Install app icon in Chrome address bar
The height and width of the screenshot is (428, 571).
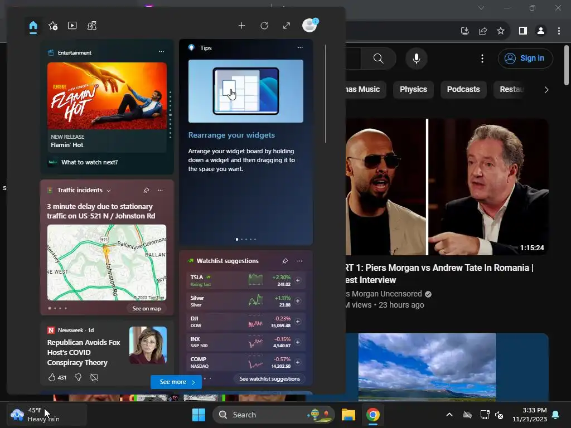[x=465, y=31]
